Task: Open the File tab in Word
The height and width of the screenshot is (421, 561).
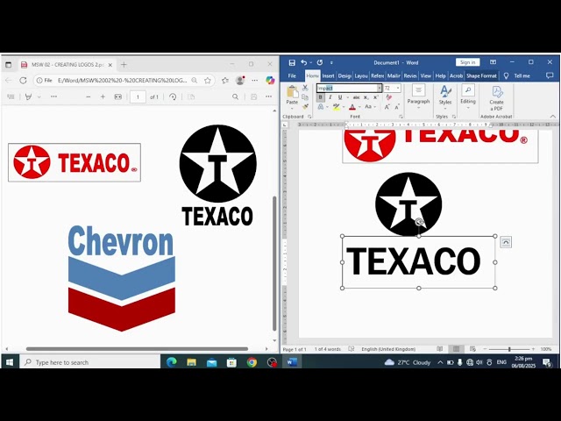Action: point(292,76)
